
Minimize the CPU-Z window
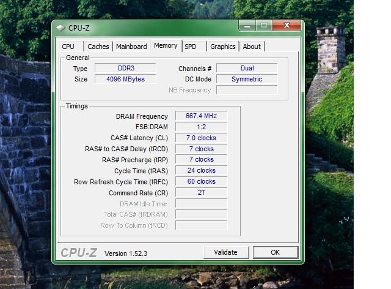247,25
